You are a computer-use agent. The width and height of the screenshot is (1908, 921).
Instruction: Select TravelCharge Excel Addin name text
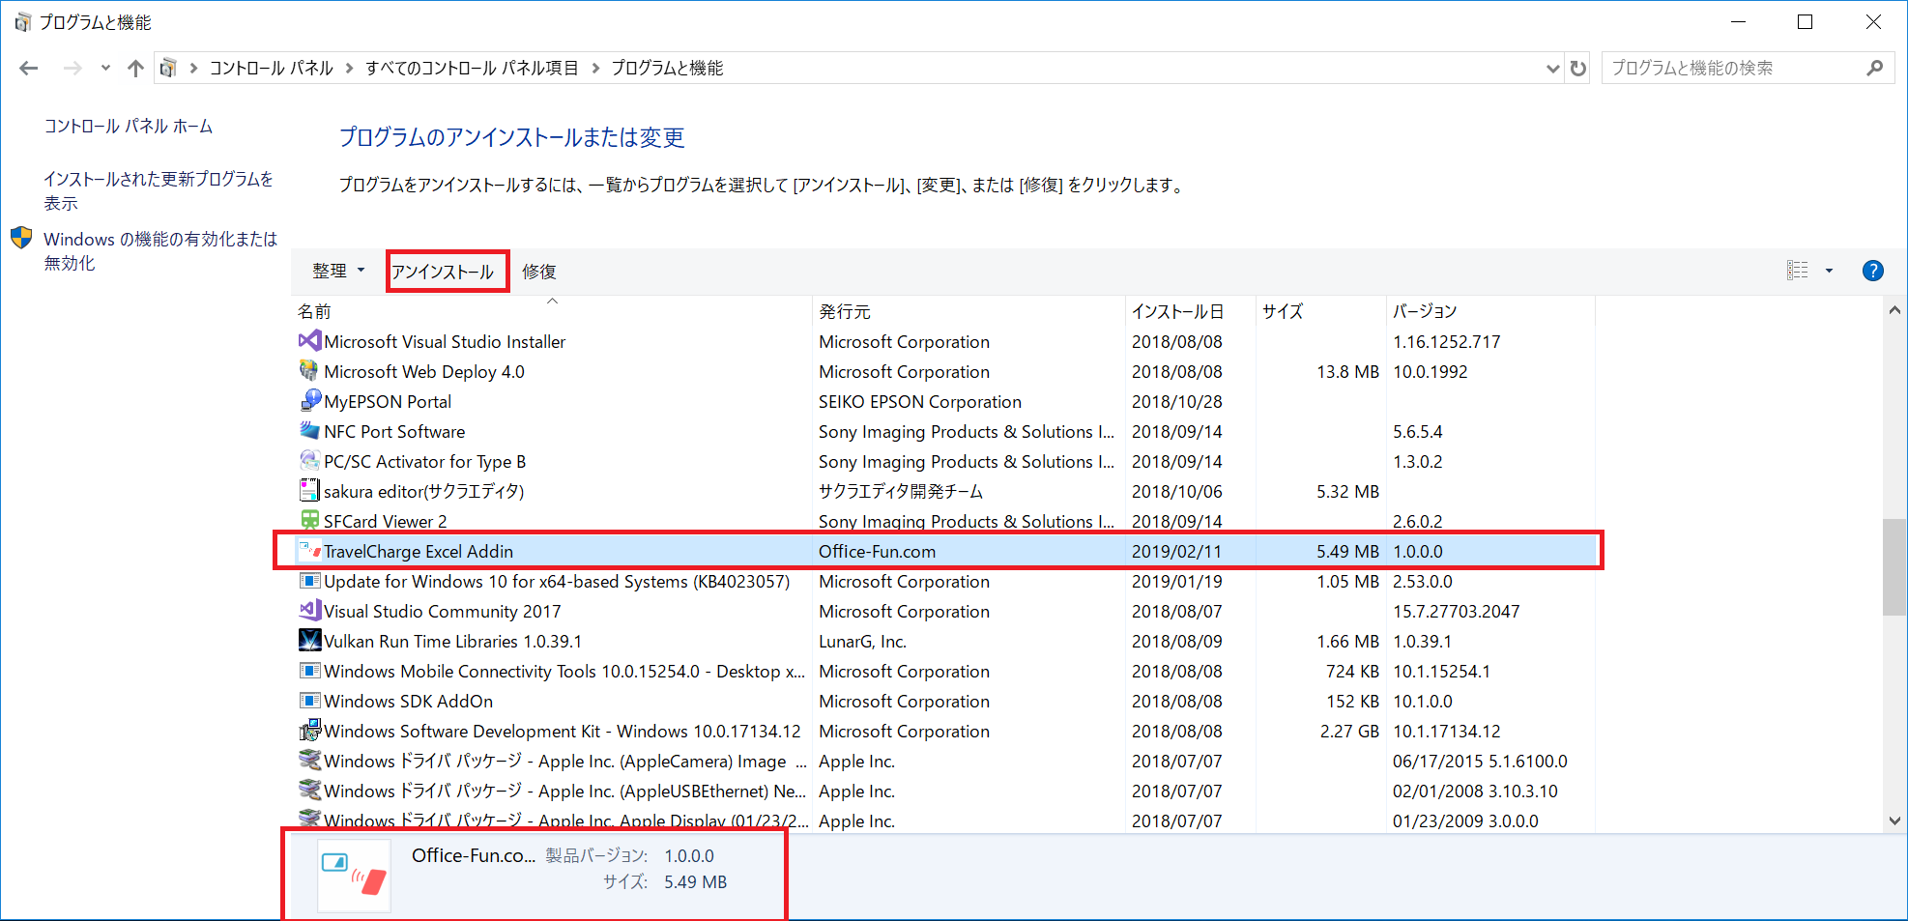click(x=419, y=552)
